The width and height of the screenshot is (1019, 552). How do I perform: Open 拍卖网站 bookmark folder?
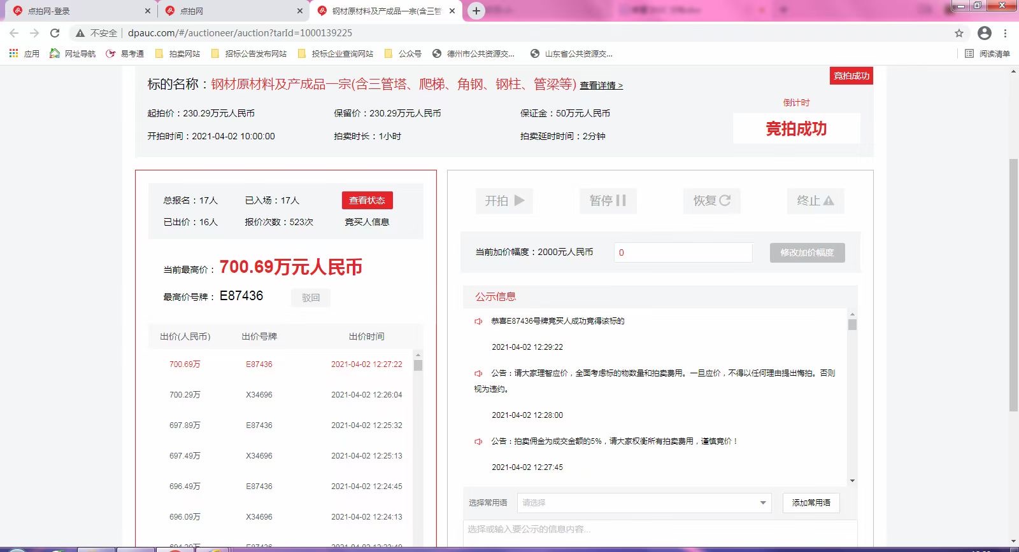click(178, 53)
